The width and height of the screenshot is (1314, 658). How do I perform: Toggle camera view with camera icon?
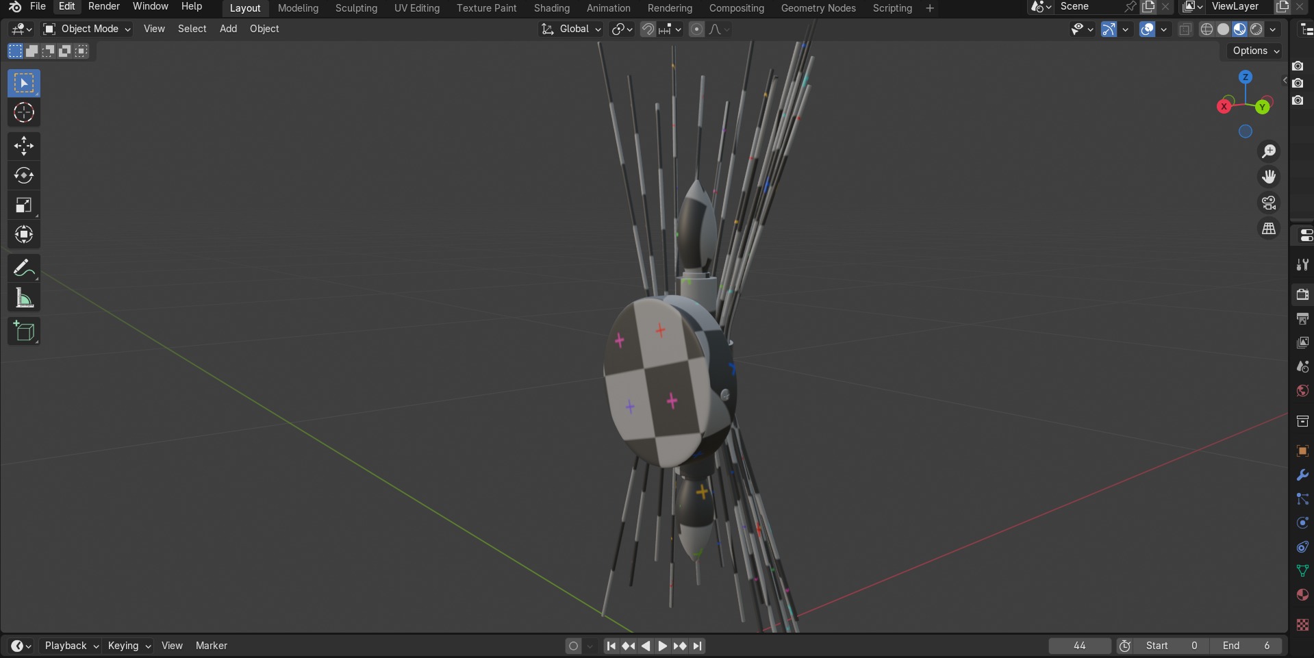tap(1269, 203)
